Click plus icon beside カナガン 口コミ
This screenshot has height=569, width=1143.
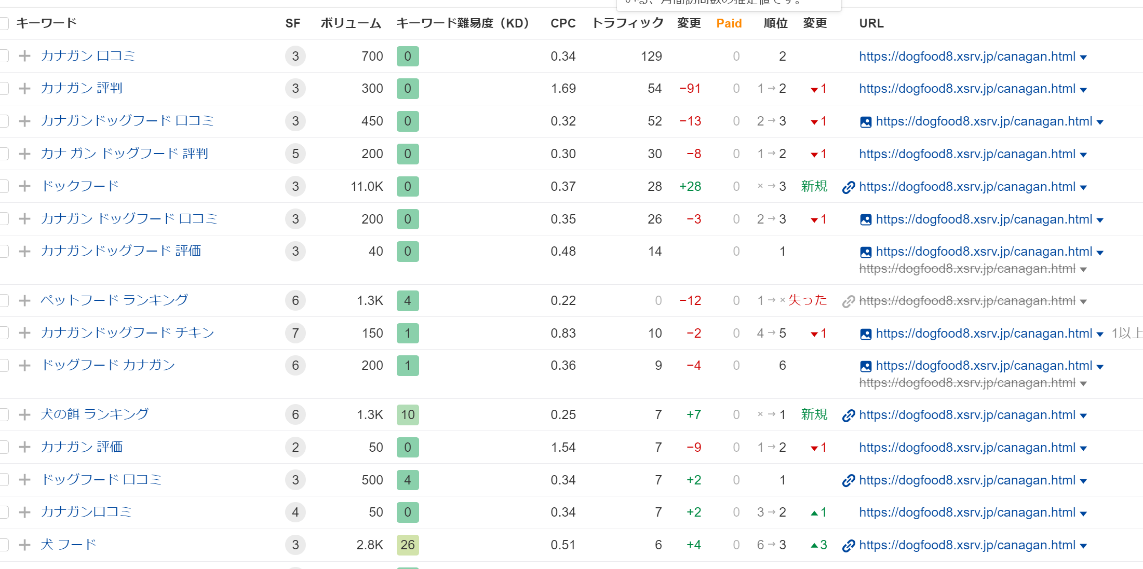coord(24,56)
